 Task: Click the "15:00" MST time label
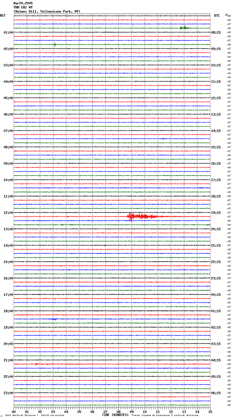pos(8,262)
